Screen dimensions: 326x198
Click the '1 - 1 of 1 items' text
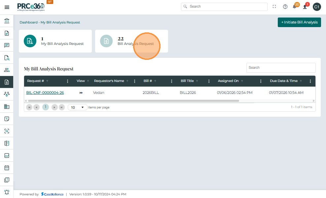[x=302, y=107]
